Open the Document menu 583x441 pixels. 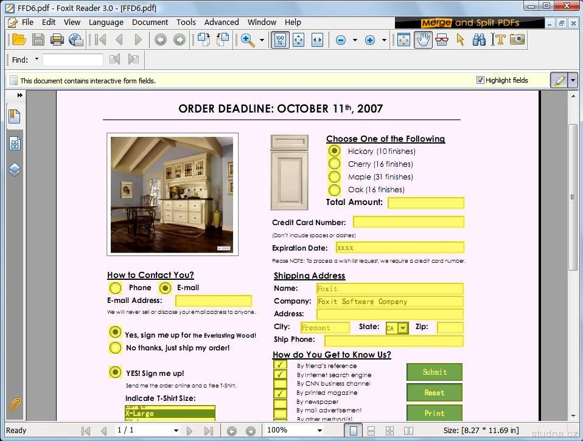[150, 23]
